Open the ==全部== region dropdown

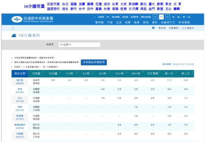click(x=79, y=45)
